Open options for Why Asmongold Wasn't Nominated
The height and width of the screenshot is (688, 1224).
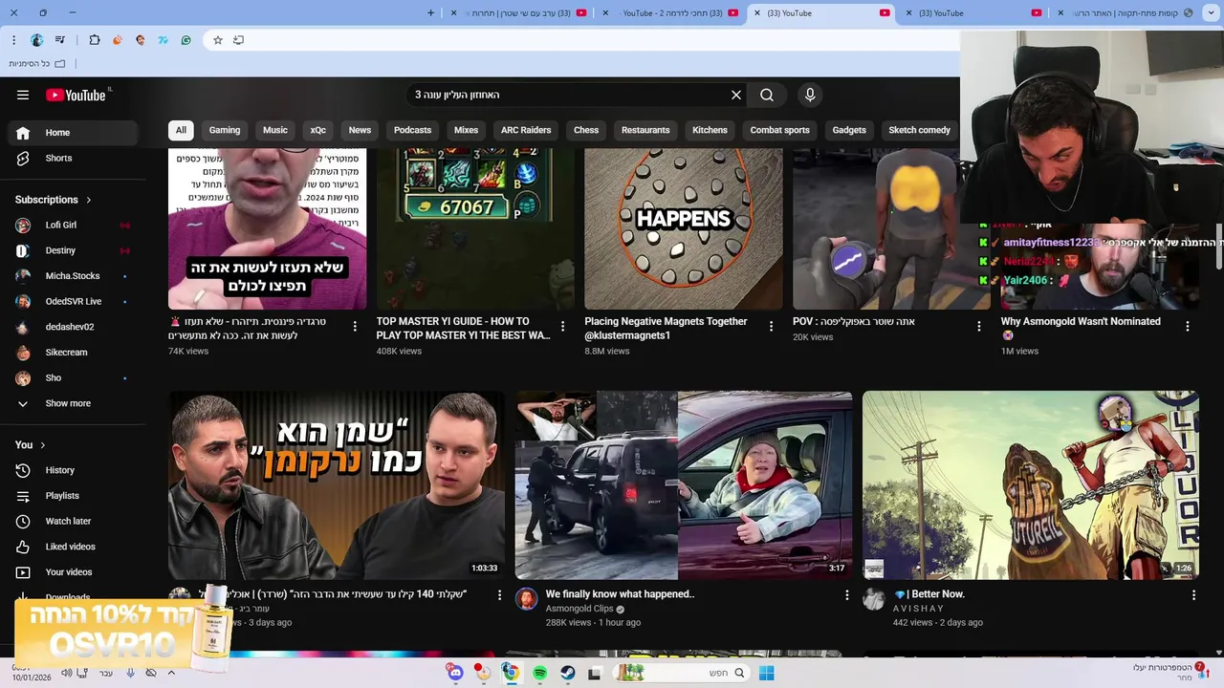1188,326
